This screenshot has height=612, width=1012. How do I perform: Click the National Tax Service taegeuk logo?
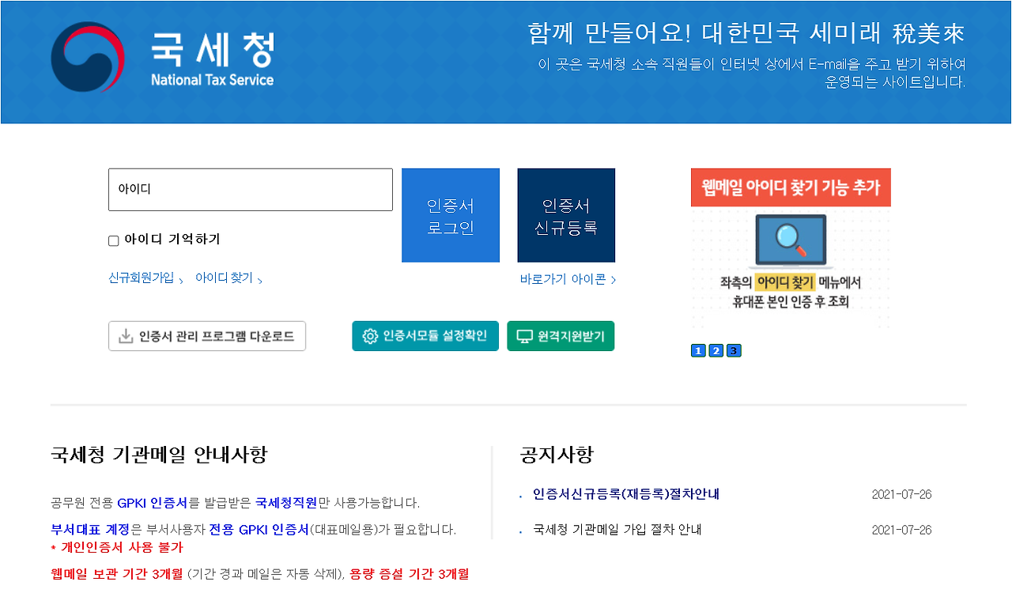click(87, 59)
